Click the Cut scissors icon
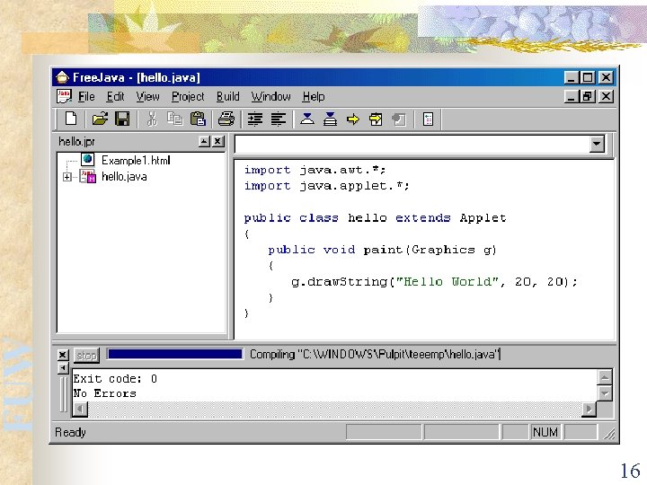The image size is (647, 485). click(x=152, y=119)
